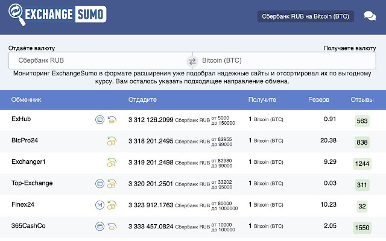Open BtcPro24 reviews badge 838

(x=362, y=142)
